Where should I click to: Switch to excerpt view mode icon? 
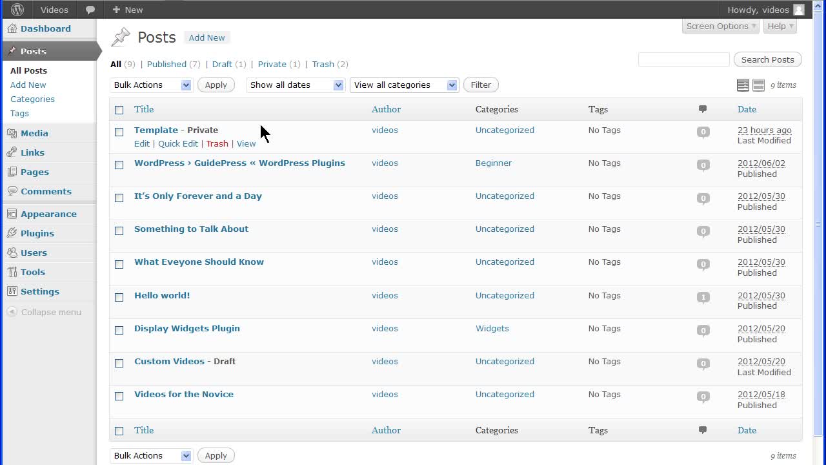[x=759, y=85]
